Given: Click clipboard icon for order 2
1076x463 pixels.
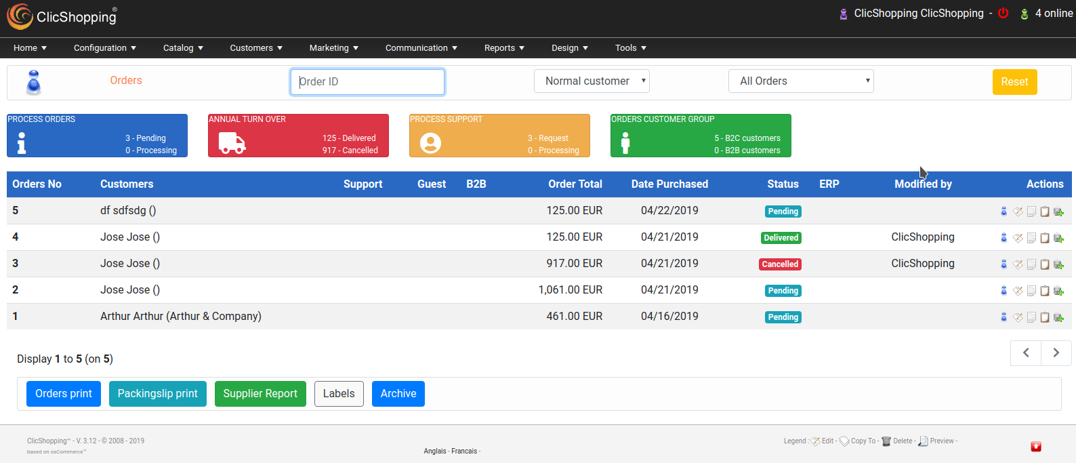Looking at the screenshot, I should click(x=1045, y=290).
